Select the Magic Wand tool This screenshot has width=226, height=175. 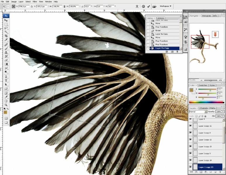click(6, 32)
